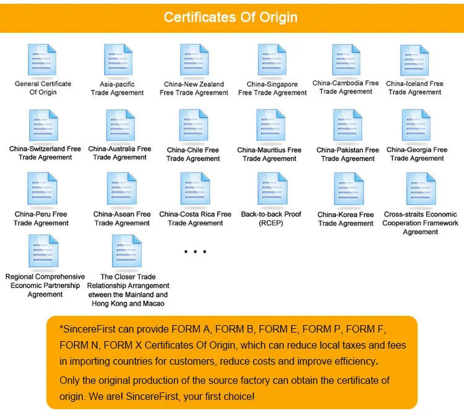Viewport: 464px width, 416px height.
Task: Click the Cross-straits Economic Cooperation Framework Agreement label
Action: tap(420, 223)
